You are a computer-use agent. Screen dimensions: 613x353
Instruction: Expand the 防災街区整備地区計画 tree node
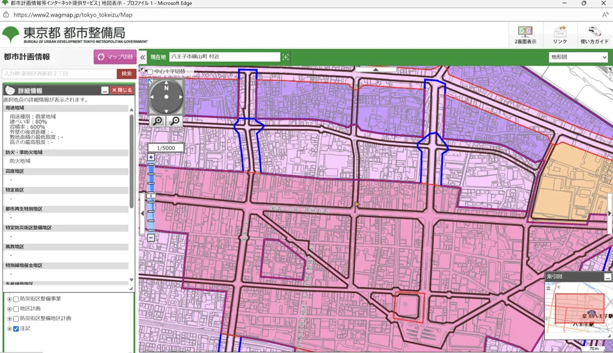[x=9, y=319]
